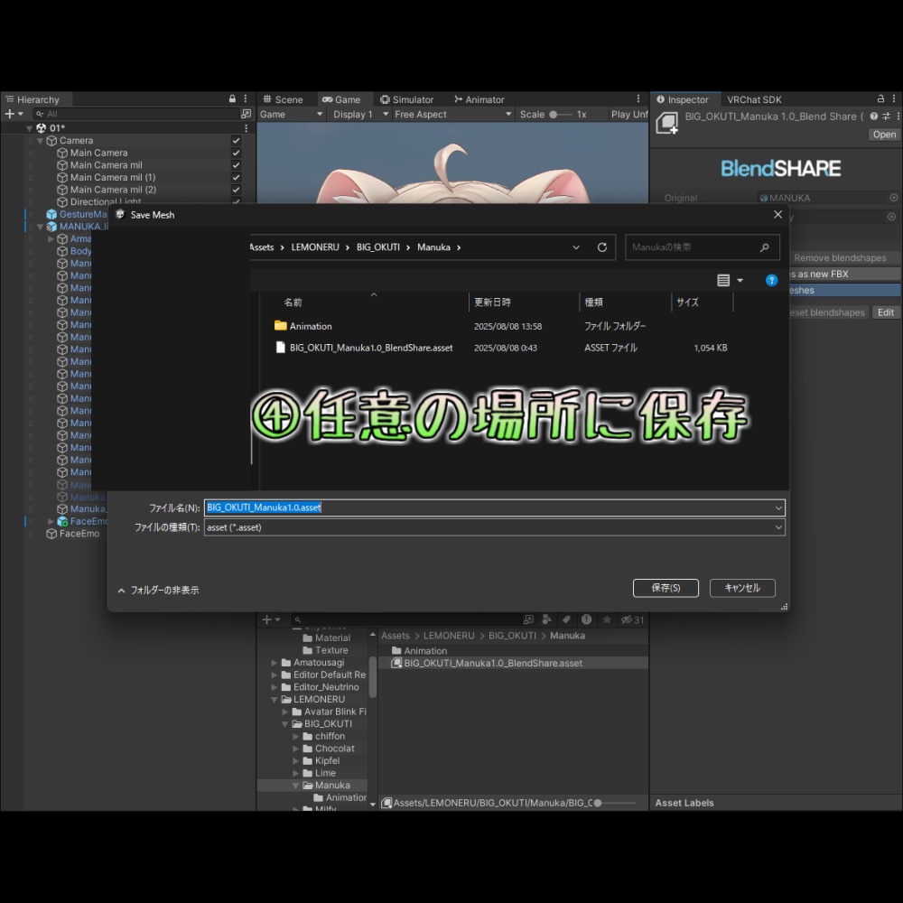The width and height of the screenshot is (903, 903).
Task: Open file type asset dropdown
Action: click(495, 527)
